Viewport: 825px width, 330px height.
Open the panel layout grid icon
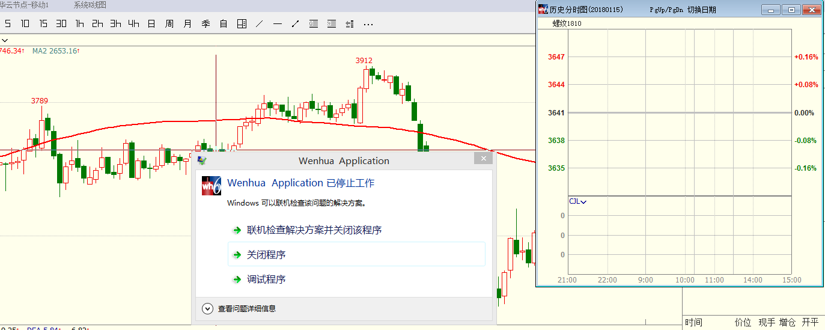(242, 24)
